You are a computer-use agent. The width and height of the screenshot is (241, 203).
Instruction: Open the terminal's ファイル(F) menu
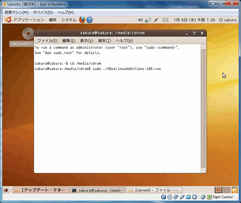pyautogui.click(x=47, y=41)
